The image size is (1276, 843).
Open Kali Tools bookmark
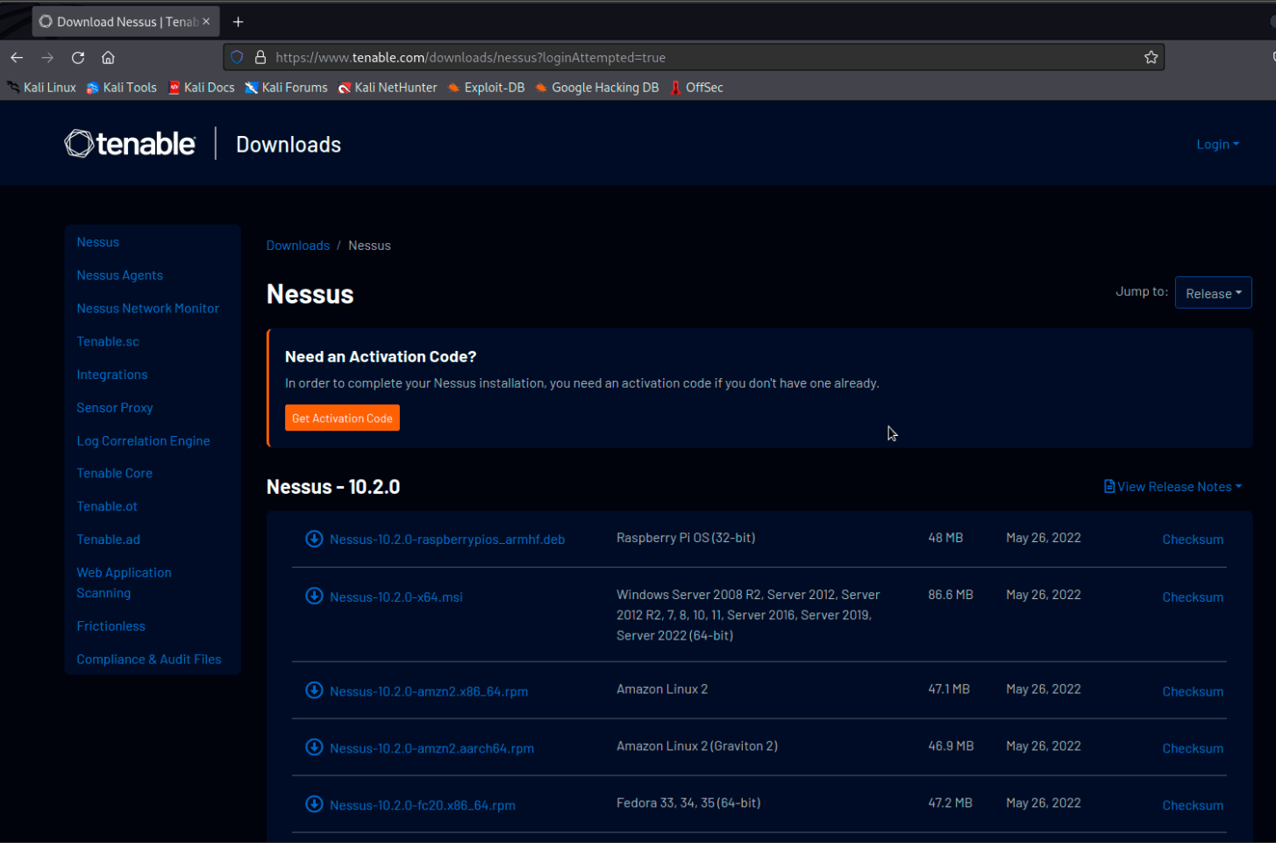121,88
